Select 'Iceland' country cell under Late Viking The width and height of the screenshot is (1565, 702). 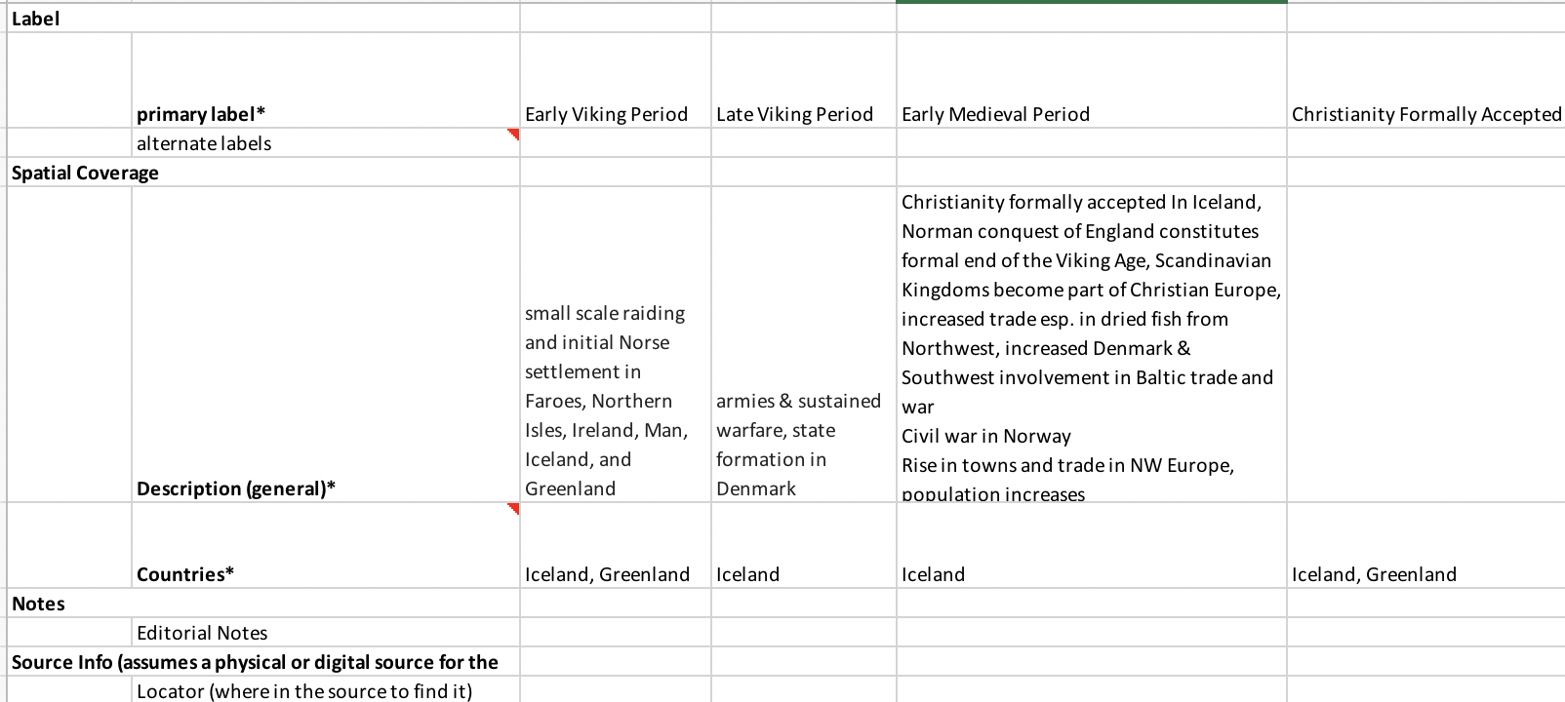click(x=804, y=545)
